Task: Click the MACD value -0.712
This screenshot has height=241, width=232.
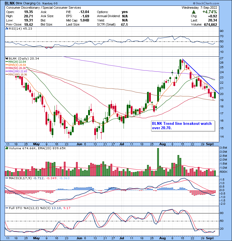Action: point(39,178)
